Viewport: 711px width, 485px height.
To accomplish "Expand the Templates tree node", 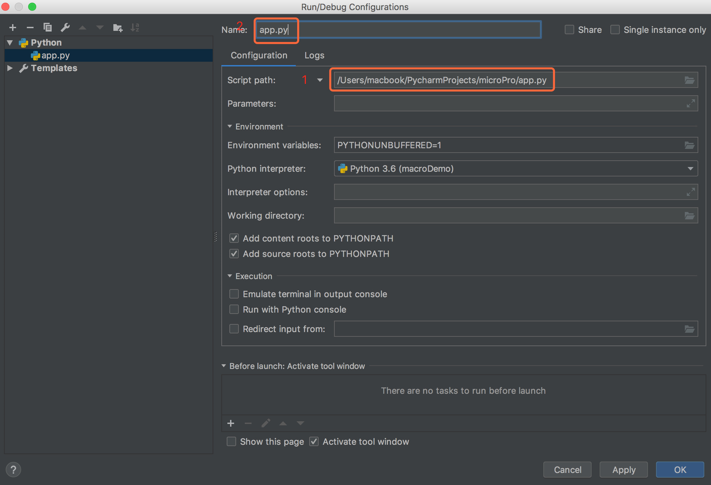I will tap(10, 68).
